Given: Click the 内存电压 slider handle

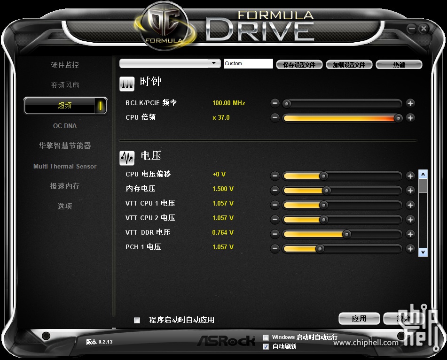Looking at the screenshot, I should [x=326, y=191].
